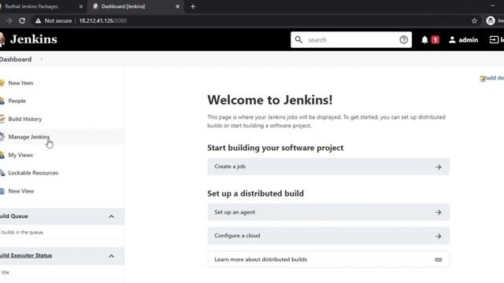Click the add description edit icon
The width and height of the screenshot is (504, 283).
483,79
